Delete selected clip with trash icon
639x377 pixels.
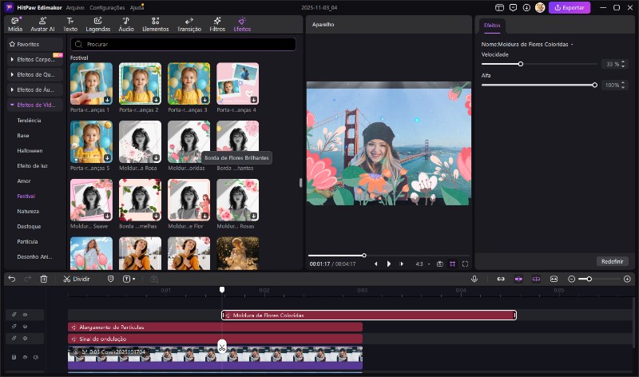[44, 279]
